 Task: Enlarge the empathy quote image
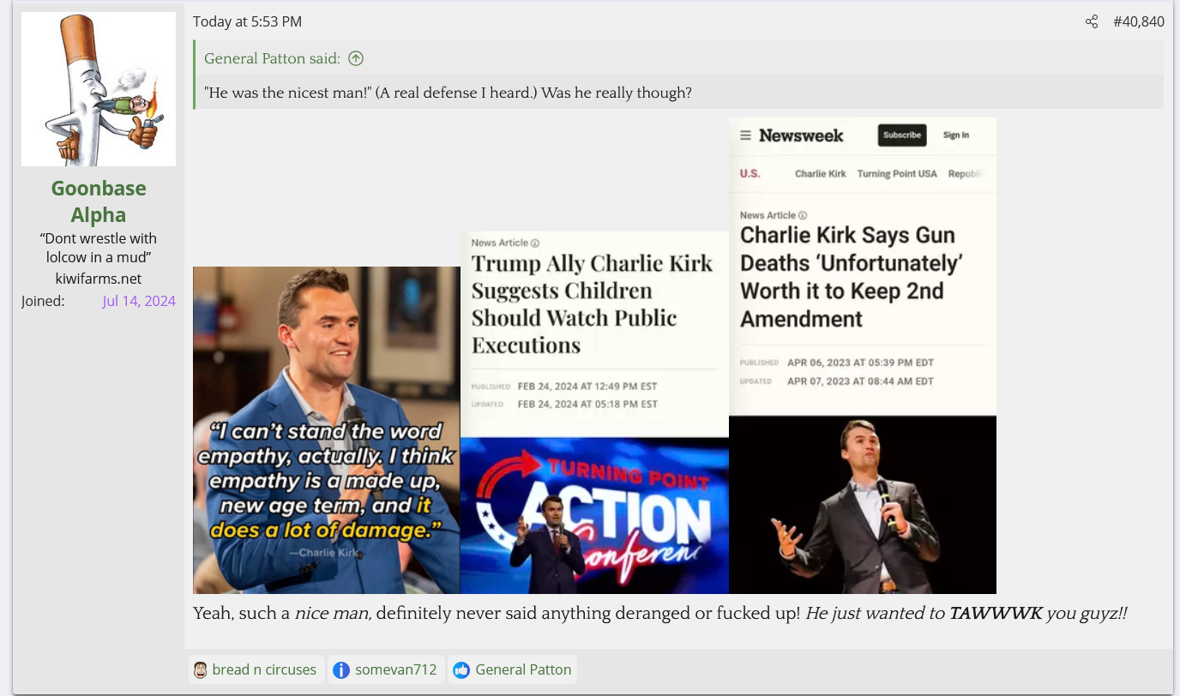(x=327, y=429)
